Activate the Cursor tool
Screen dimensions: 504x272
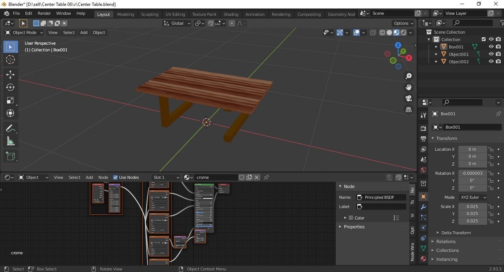(10, 59)
